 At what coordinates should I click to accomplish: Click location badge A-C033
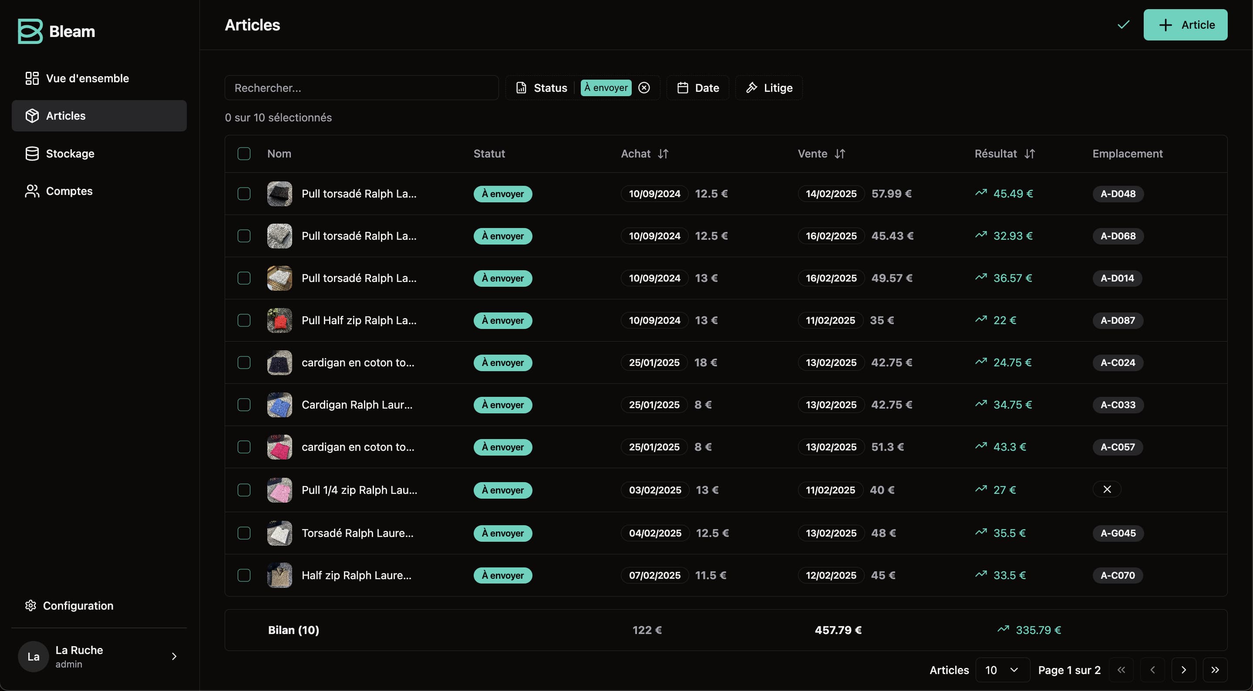[x=1118, y=405]
